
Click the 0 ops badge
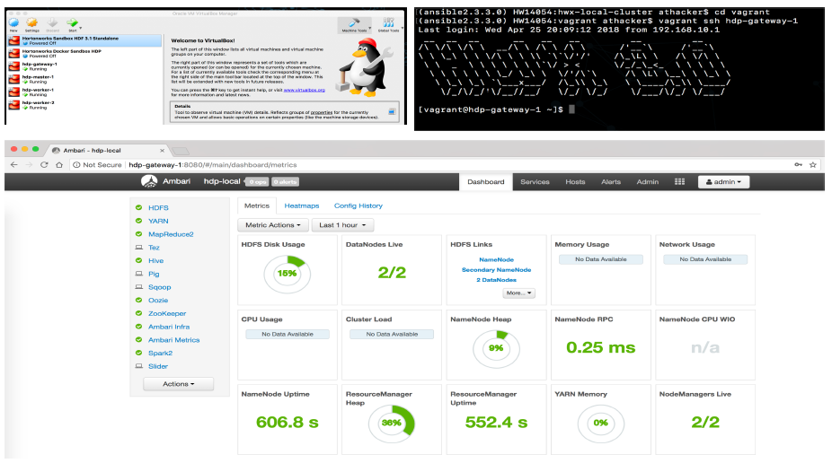pos(259,181)
